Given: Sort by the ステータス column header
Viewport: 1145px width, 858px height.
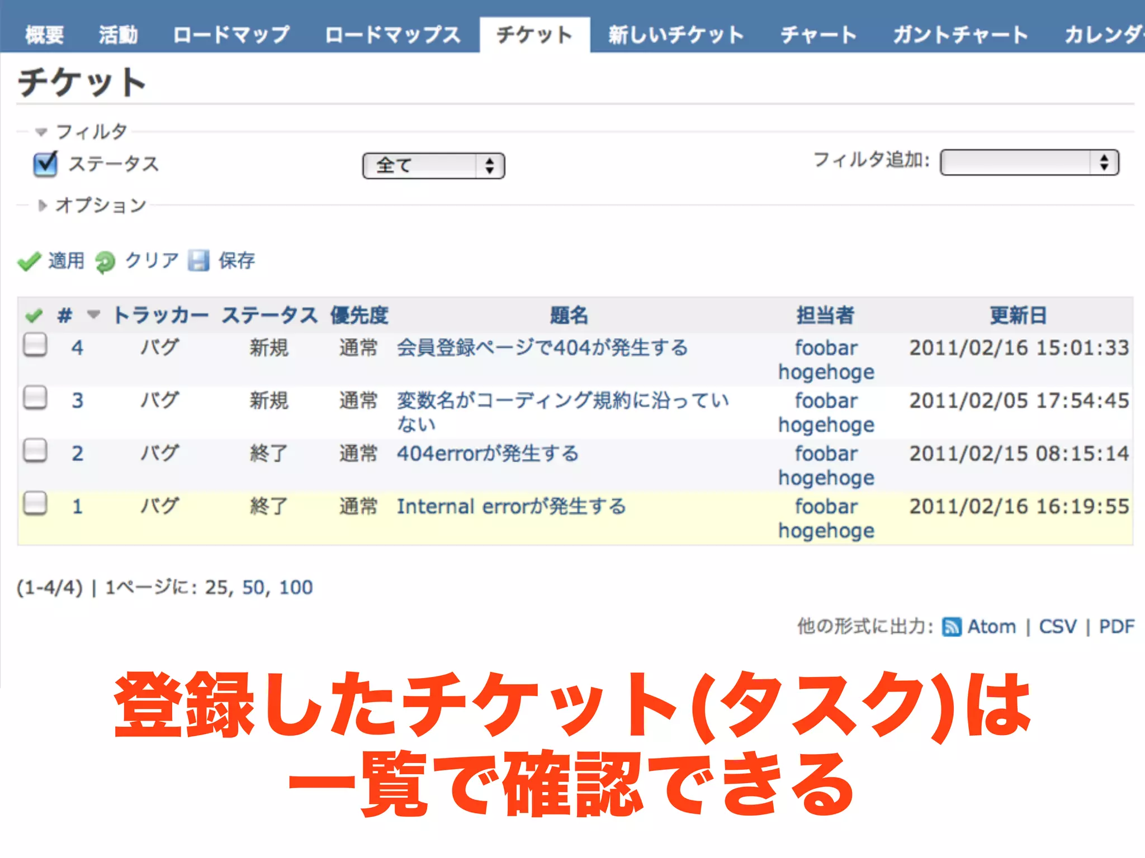Looking at the screenshot, I should (269, 316).
